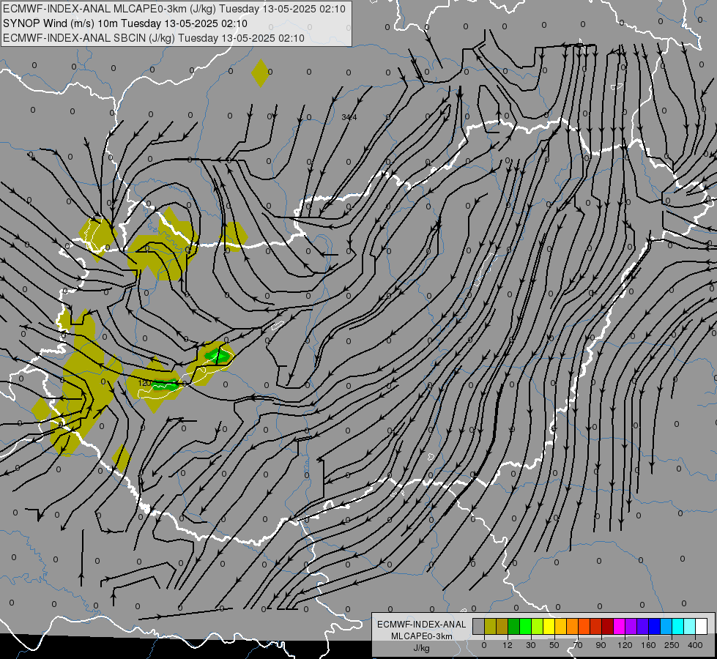Select the legend label MLCAPE0-3km
Viewport: 717px width, 659px height.
coord(422,636)
